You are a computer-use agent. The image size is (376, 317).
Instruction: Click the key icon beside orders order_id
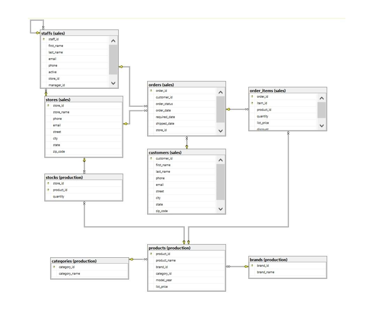pos(151,91)
